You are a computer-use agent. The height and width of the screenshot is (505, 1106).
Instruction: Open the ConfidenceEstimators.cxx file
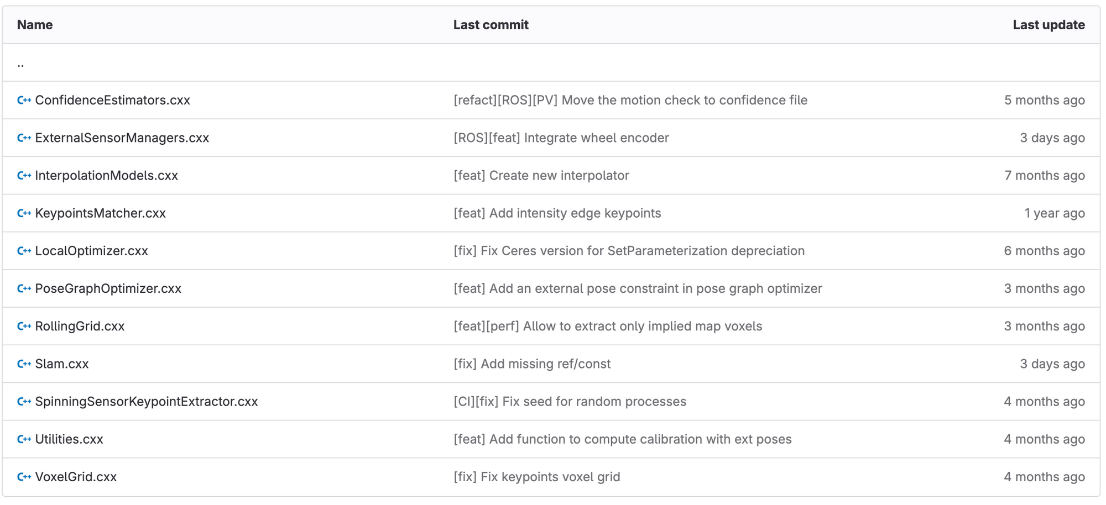[112, 100]
